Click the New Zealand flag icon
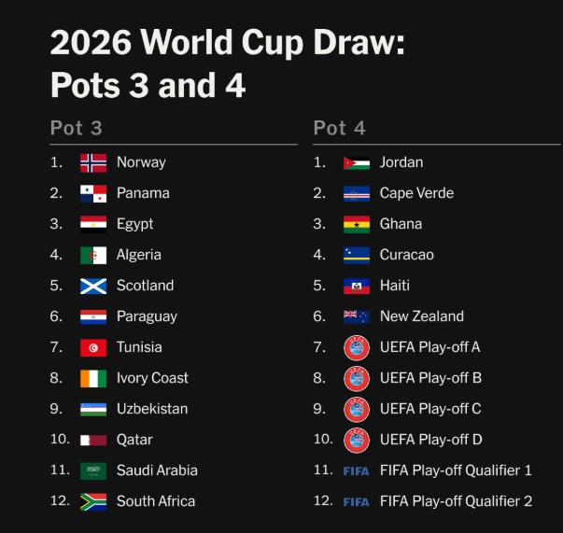 [357, 316]
